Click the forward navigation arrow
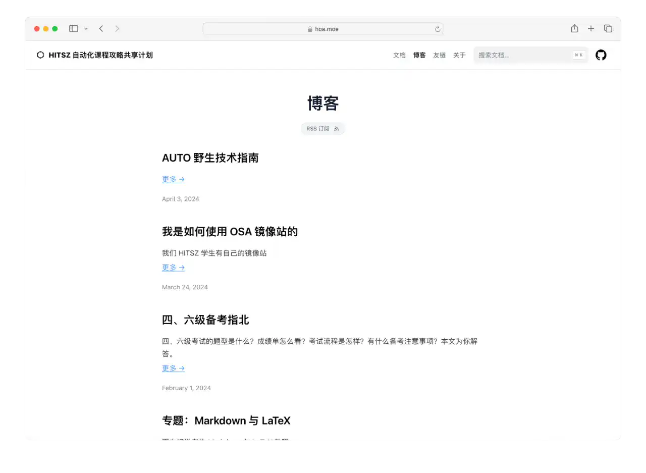Image resolution: width=646 pixels, height=473 pixels. click(x=117, y=29)
